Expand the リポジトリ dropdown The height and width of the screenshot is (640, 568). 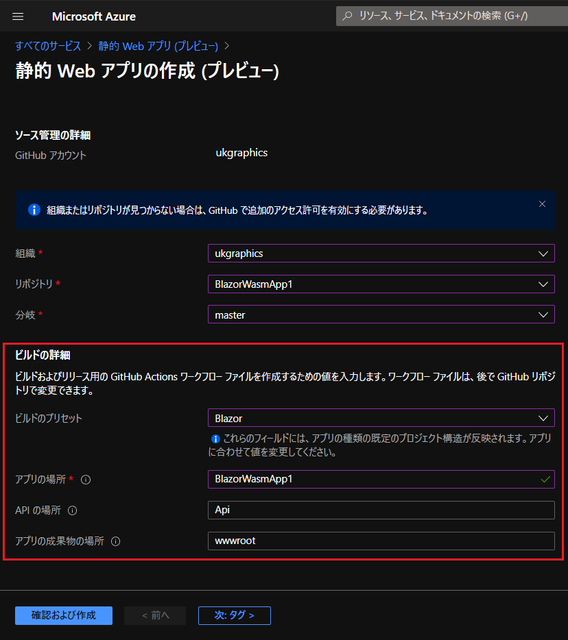pos(381,284)
